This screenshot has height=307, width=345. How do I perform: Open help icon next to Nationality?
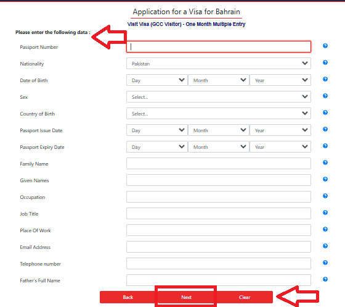pos(325,62)
